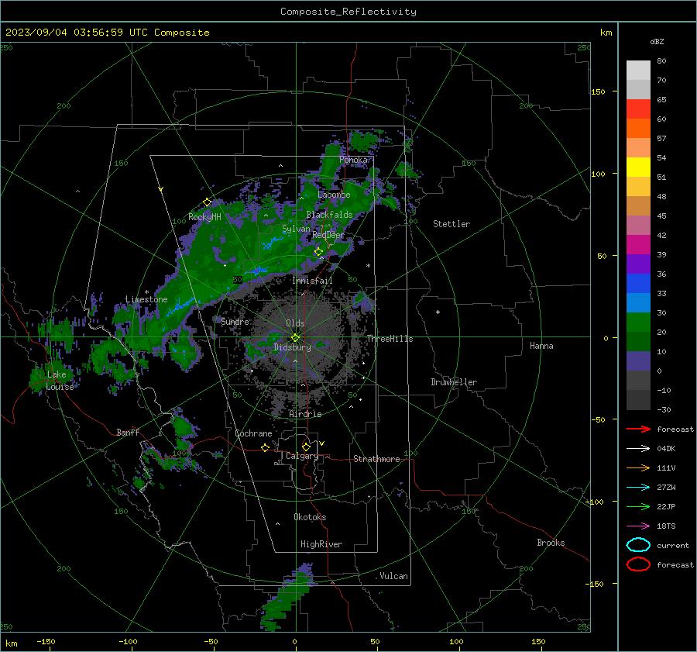Click the Blackfalds city label
This screenshot has width=697, height=652.
329,215
